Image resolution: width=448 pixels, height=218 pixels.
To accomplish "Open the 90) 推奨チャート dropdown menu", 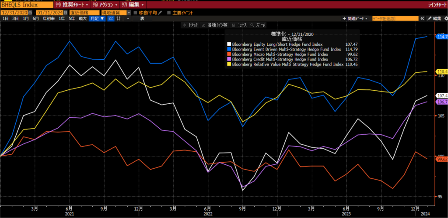I will pos(72,5).
